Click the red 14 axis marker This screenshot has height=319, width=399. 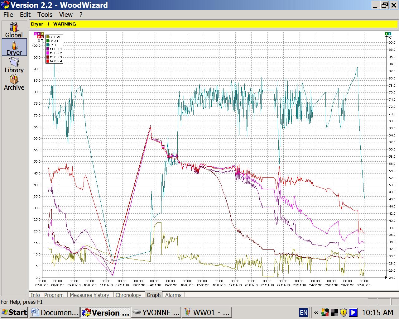pos(39,37)
